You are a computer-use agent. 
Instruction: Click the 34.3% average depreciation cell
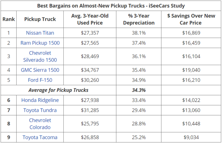point(139,90)
